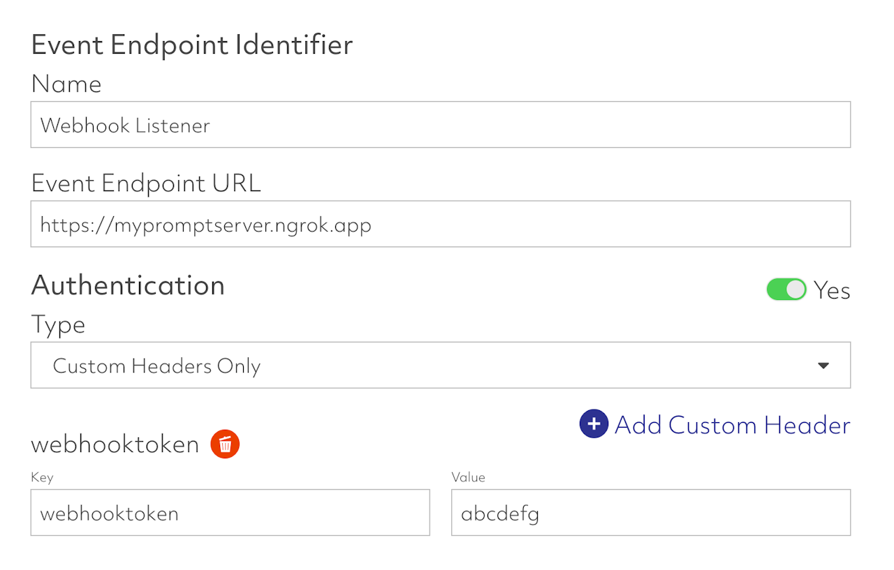Image resolution: width=894 pixels, height=570 pixels.
Task: Click into the Event Endpoint URL field
Action: [440, 224]
